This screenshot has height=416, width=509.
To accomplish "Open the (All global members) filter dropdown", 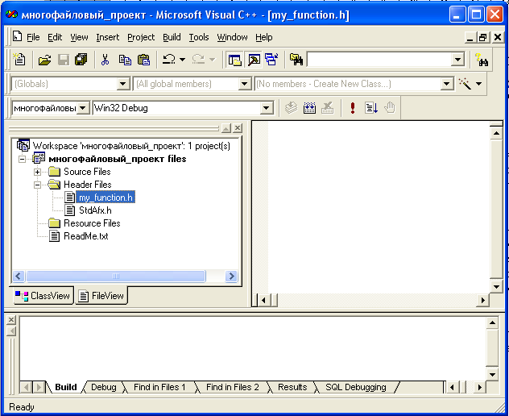I will 244,84.
